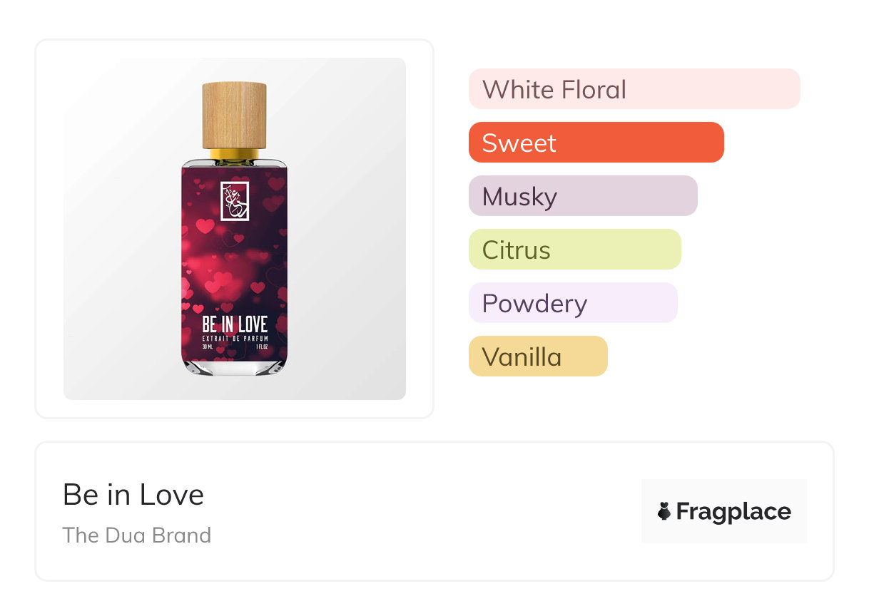Click the 30 ML text on bottle
Screen dimensions: 869x616
click(x=208, y=347)
